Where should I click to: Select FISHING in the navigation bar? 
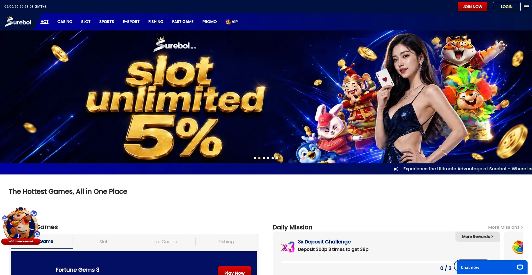point(156,22)
